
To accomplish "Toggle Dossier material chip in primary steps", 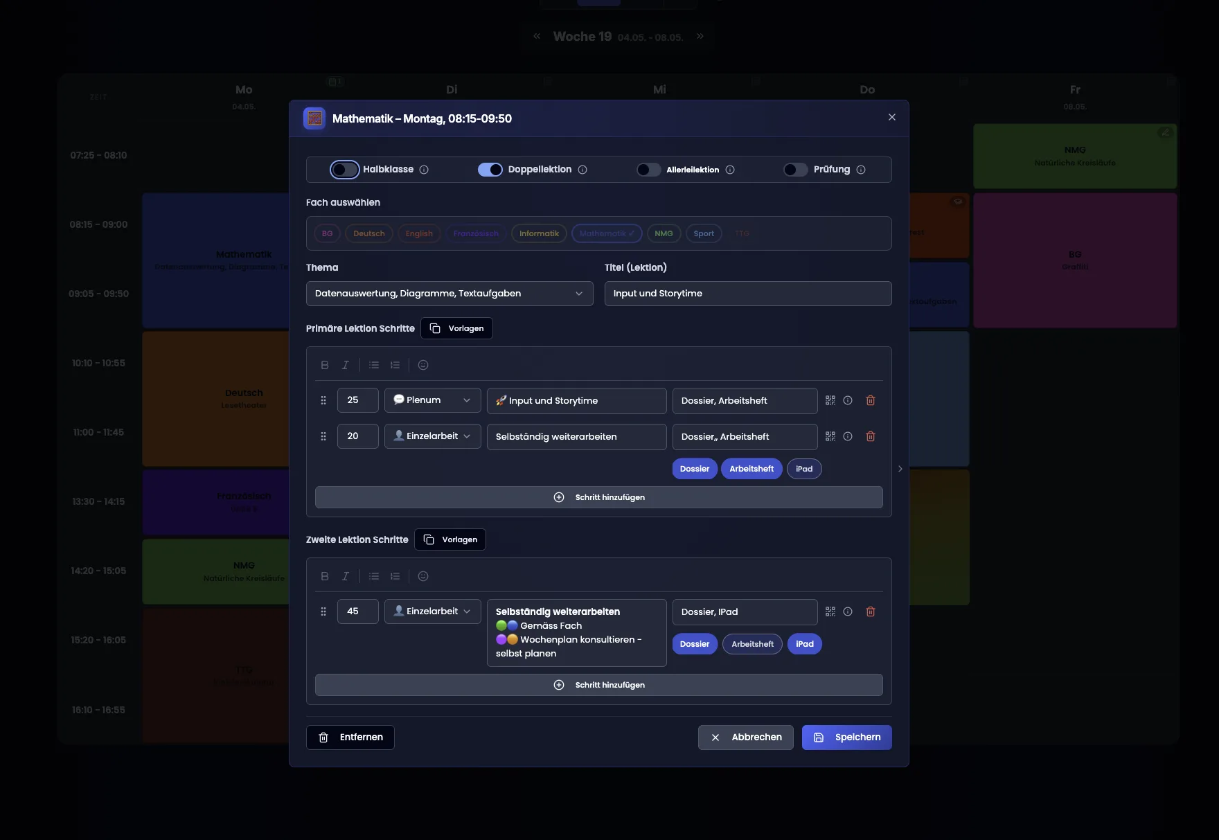I will (695, 469).
